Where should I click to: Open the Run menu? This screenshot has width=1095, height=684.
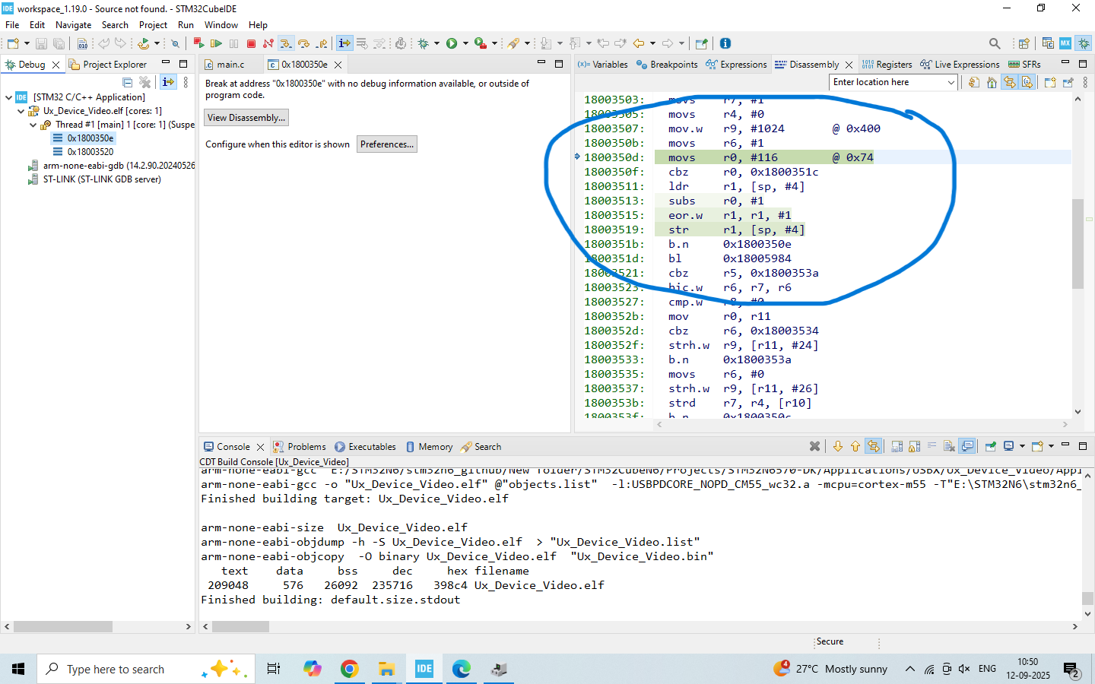(185, 24)
